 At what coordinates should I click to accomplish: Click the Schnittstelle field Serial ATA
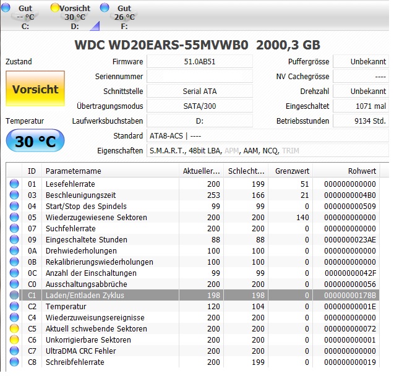(x=200, y=91)
